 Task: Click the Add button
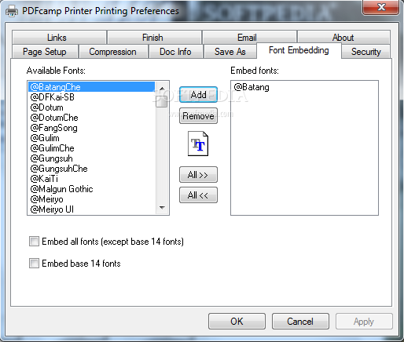(x=198, y=94)
